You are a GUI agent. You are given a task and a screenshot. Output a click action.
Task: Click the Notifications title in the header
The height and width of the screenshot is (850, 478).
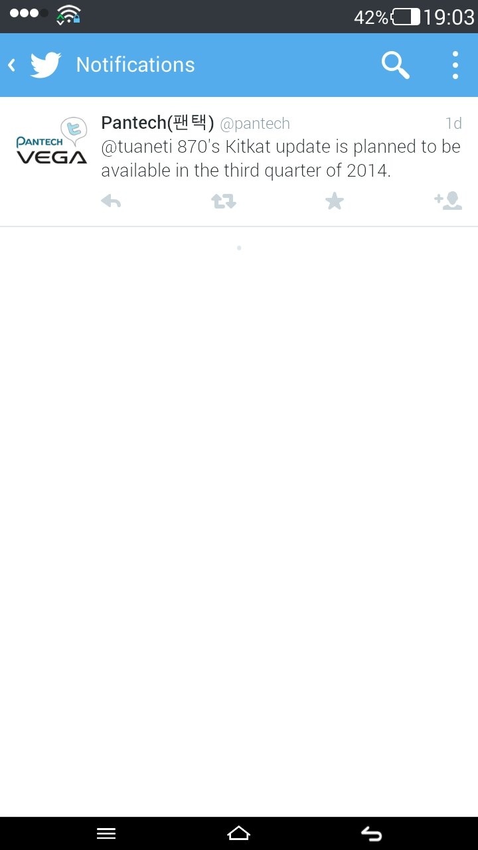point(135,64)
